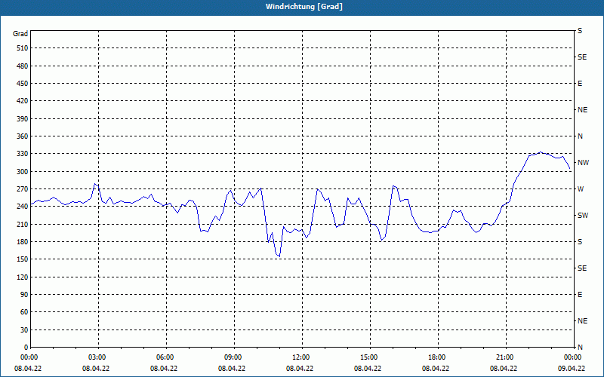This screenshot has height=377, width=604.
Task: Click the 00:00 time label at the chart end
Action: (x=572, y=357)
